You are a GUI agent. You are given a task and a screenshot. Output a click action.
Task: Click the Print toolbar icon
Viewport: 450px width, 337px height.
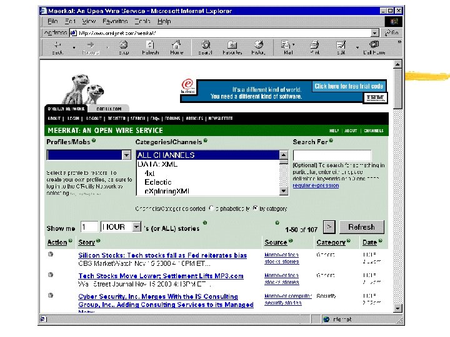click(x=314, y=45)
